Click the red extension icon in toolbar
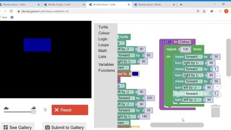This screenshot has height=130, width=231. point(212,11)
